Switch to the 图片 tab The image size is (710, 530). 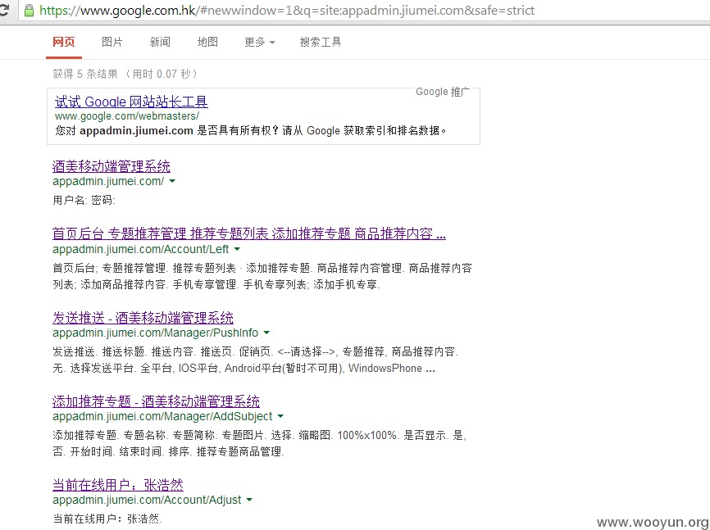coord(112,42)
